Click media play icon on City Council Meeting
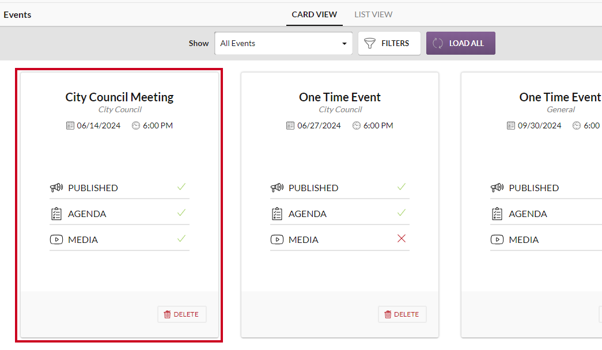Viewport: 602px width, 350px height. [56, 239]
